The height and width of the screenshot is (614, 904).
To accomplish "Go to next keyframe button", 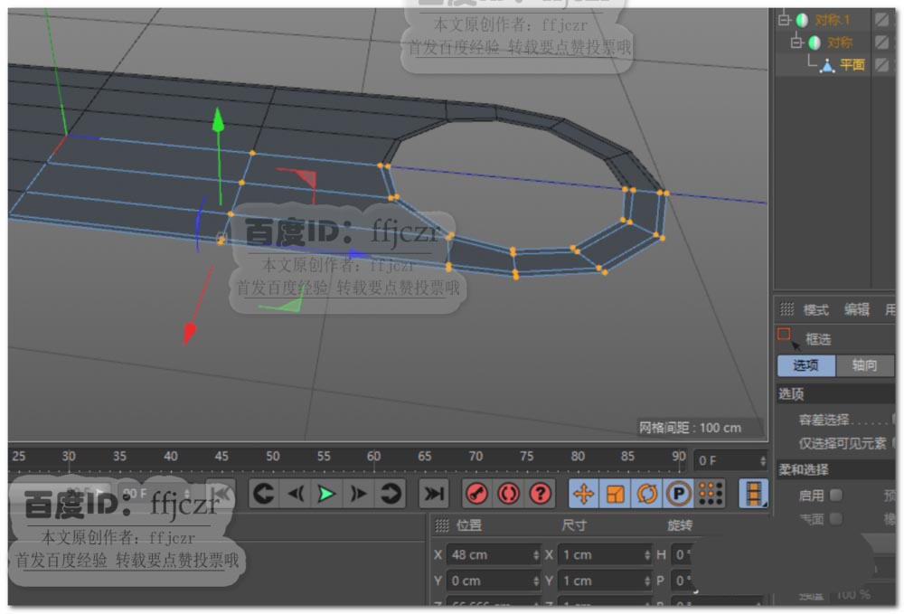I will coord(391,494).
